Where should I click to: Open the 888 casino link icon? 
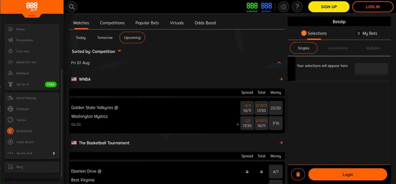click(252, 7)
